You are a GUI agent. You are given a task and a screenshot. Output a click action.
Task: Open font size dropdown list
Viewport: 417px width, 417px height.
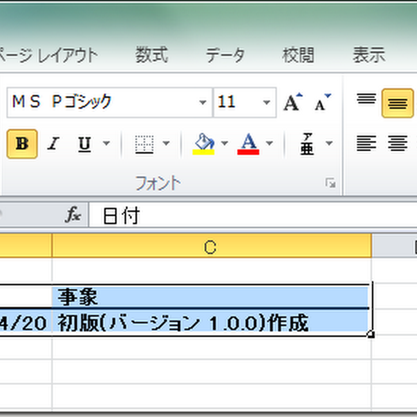click(267, 102)
